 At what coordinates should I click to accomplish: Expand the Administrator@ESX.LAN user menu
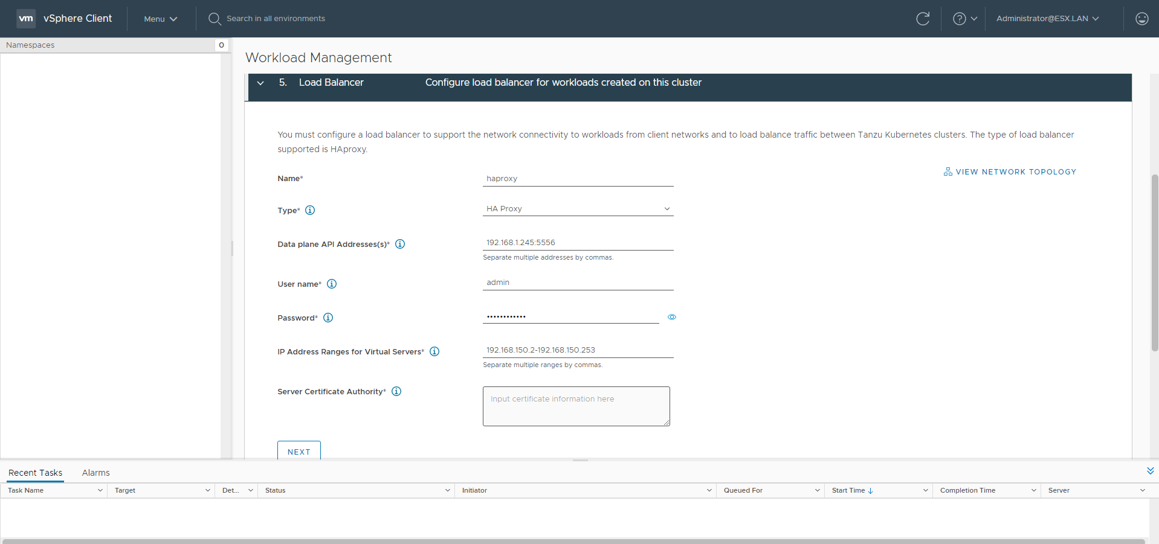click(1047, 19)
